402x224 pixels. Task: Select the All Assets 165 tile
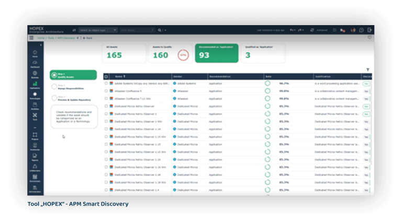(x=124, y=53)
